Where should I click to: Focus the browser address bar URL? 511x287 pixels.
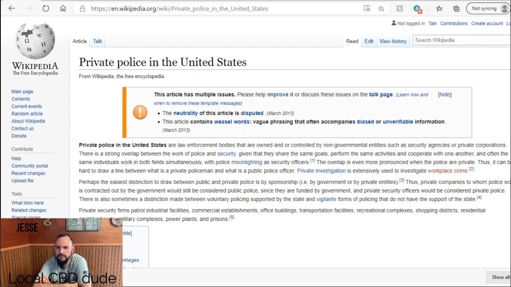click(x=180, y=8)
